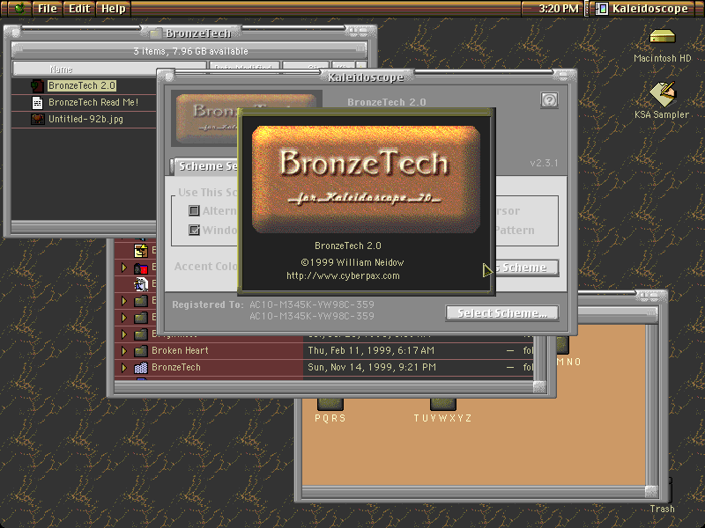
Task: Expand the triangle beside the red-and-blue folder
Action: tap(124, 268)
